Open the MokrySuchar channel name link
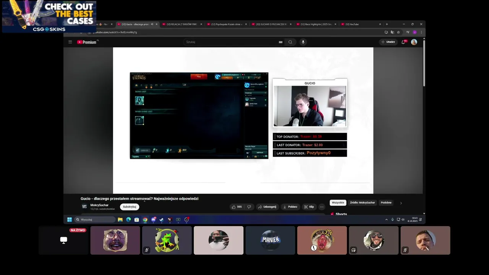The width and height of the screenshot is (489, 275). [x=99, y=205]
